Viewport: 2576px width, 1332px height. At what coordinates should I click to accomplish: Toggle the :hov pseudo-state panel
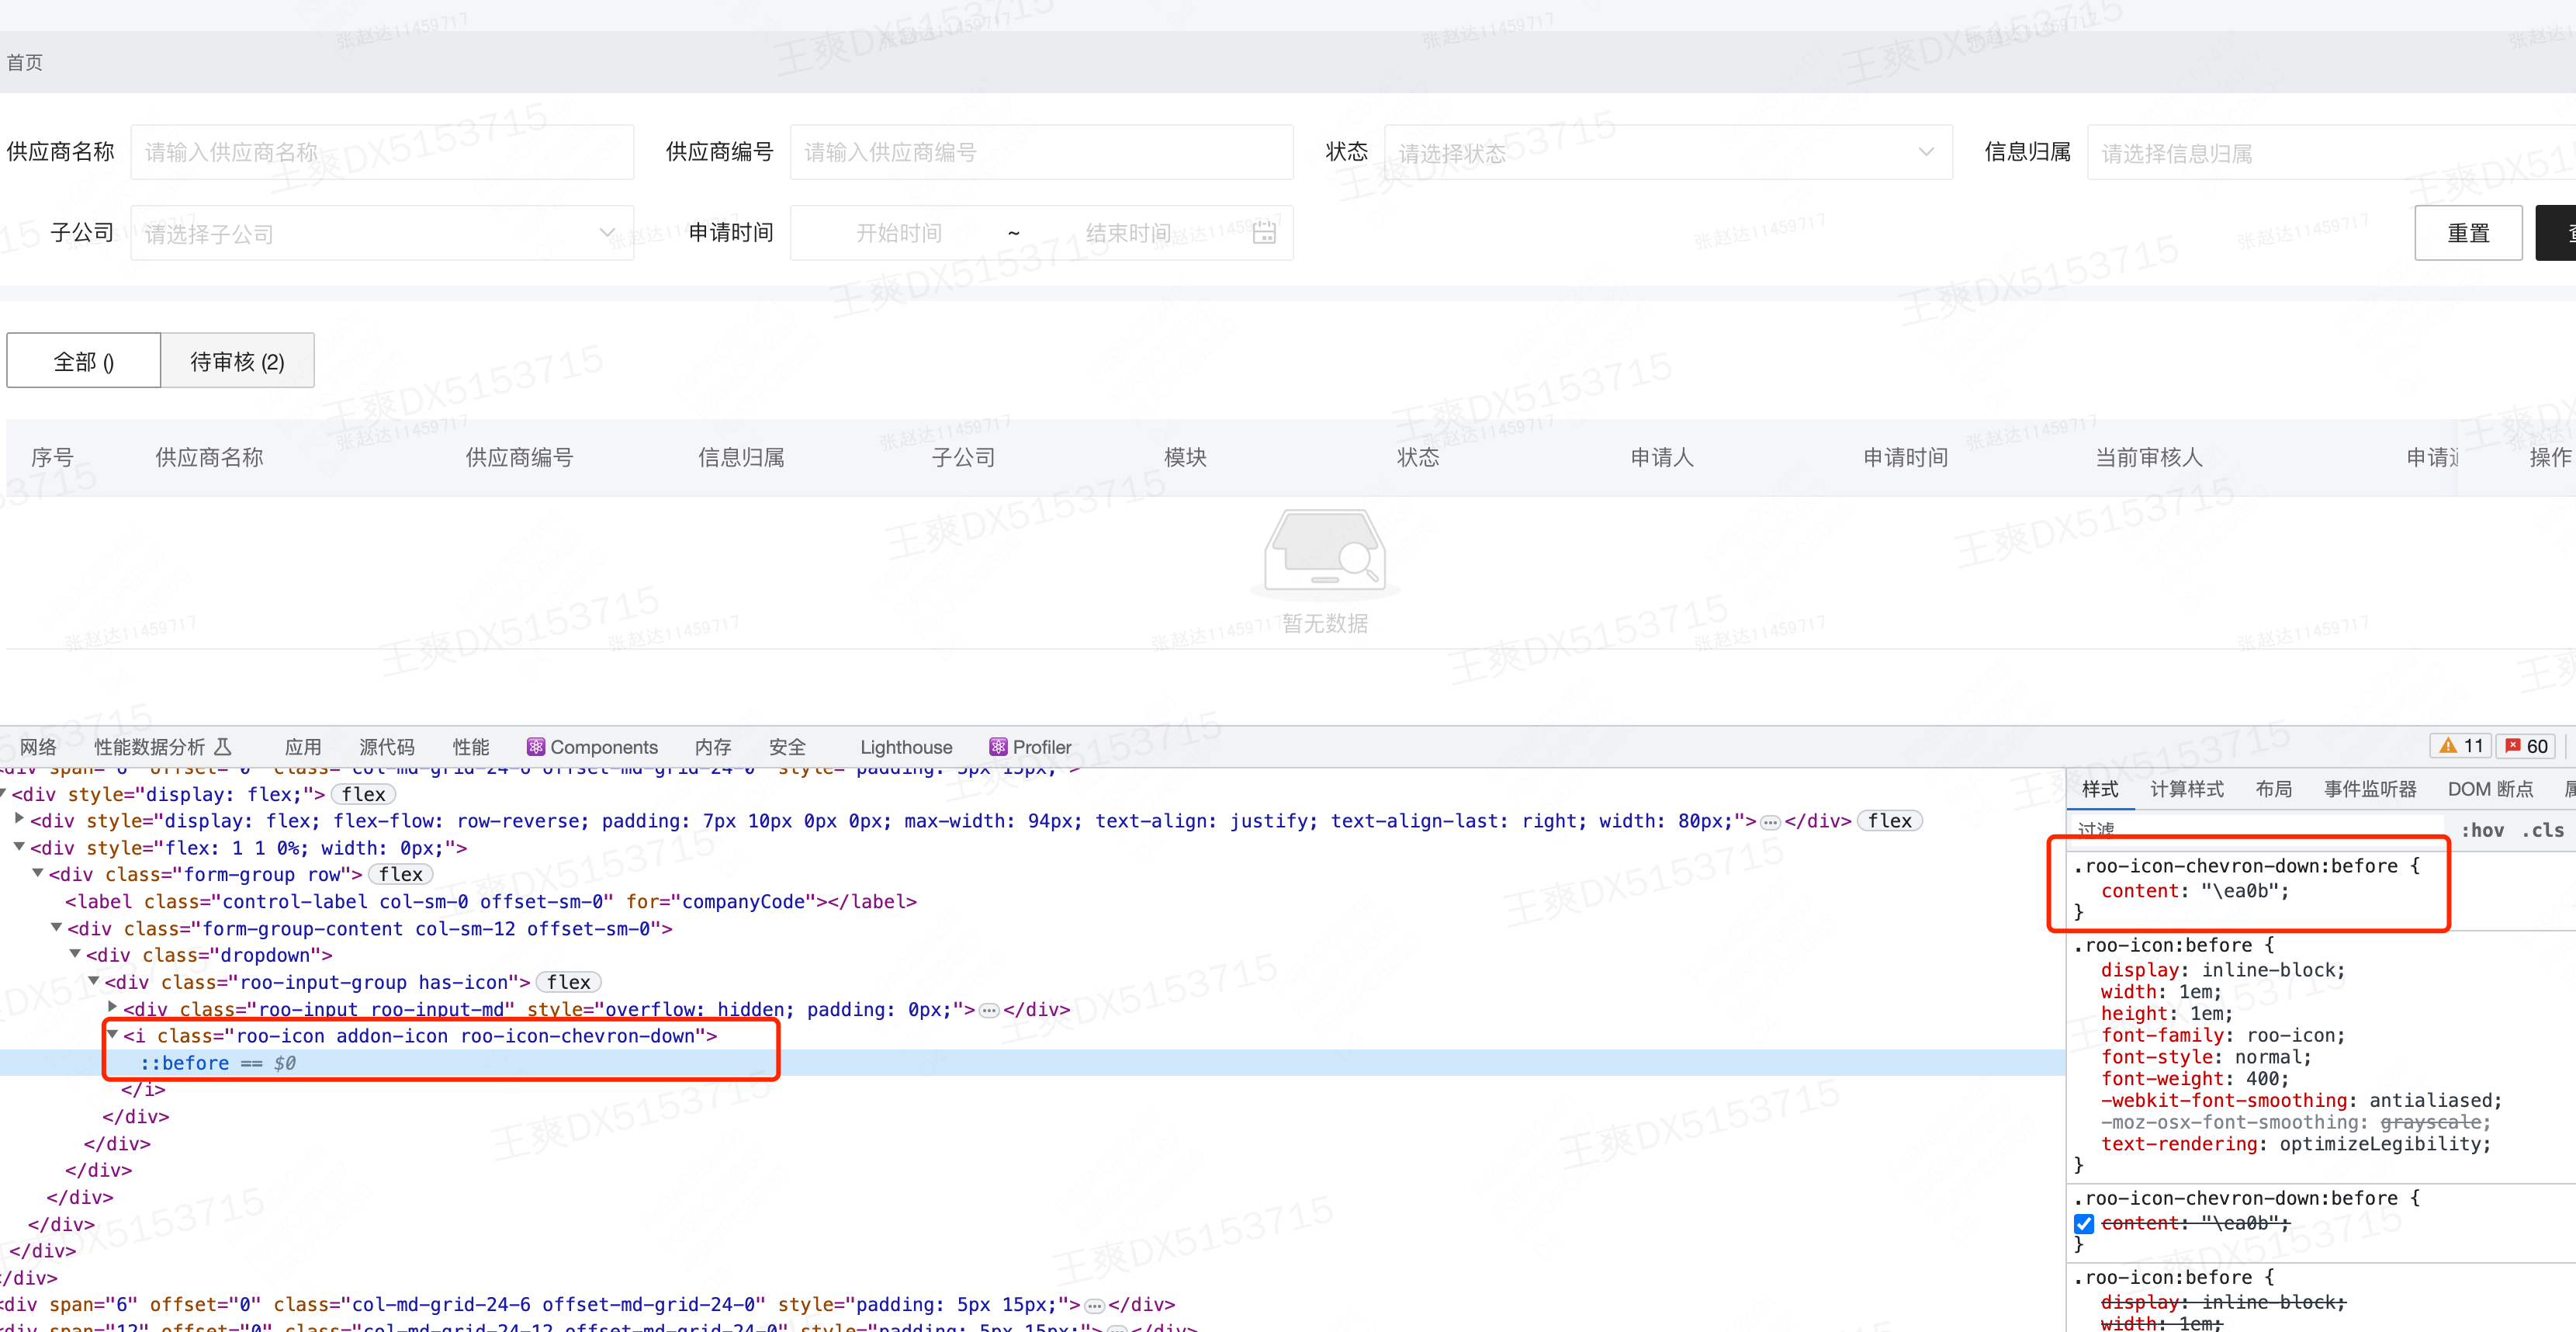pos(2484,830)
